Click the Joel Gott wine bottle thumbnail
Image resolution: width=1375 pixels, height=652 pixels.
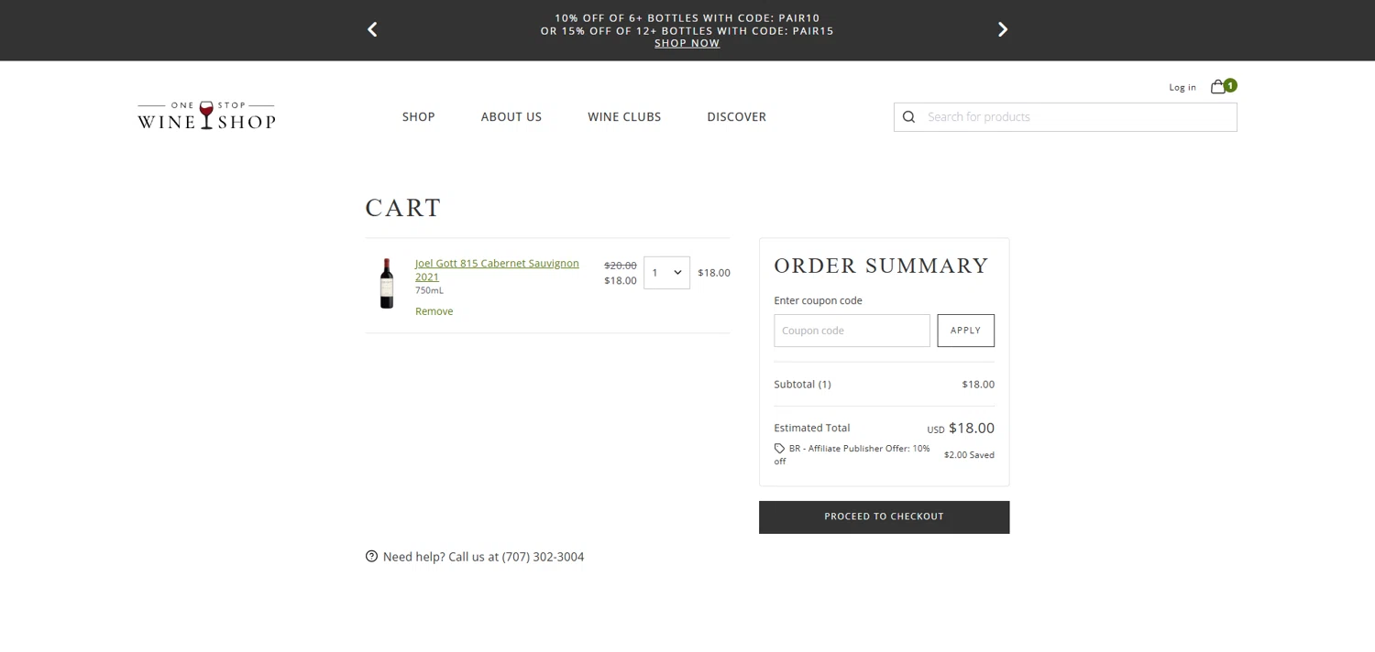click(387, 283)
